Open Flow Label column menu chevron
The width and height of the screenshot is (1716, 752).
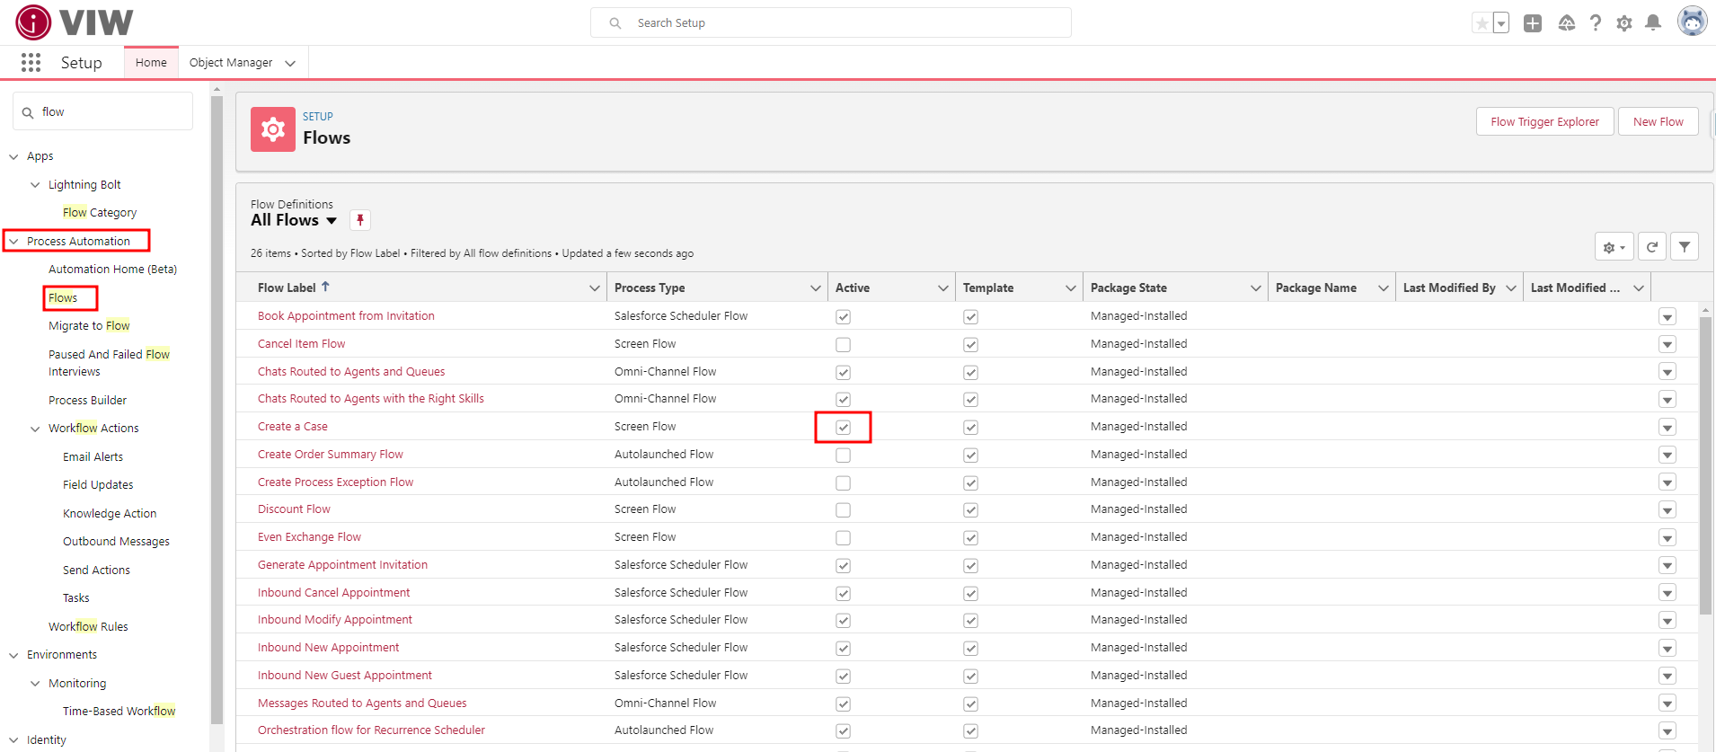click(594, 288)
